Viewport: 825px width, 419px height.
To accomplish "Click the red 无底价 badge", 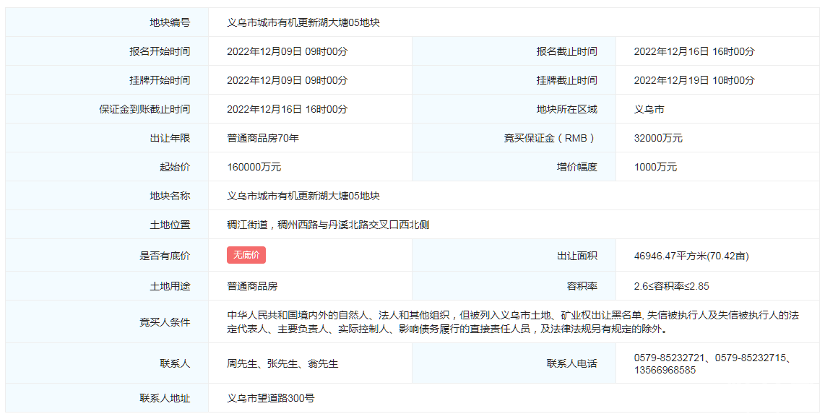I will point(246,255).
